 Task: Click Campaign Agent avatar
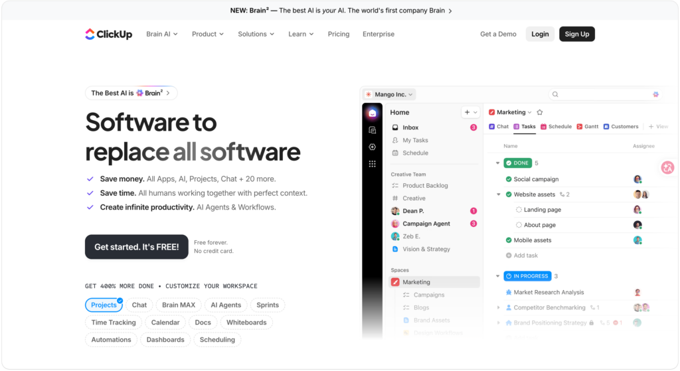pos(395,224)
